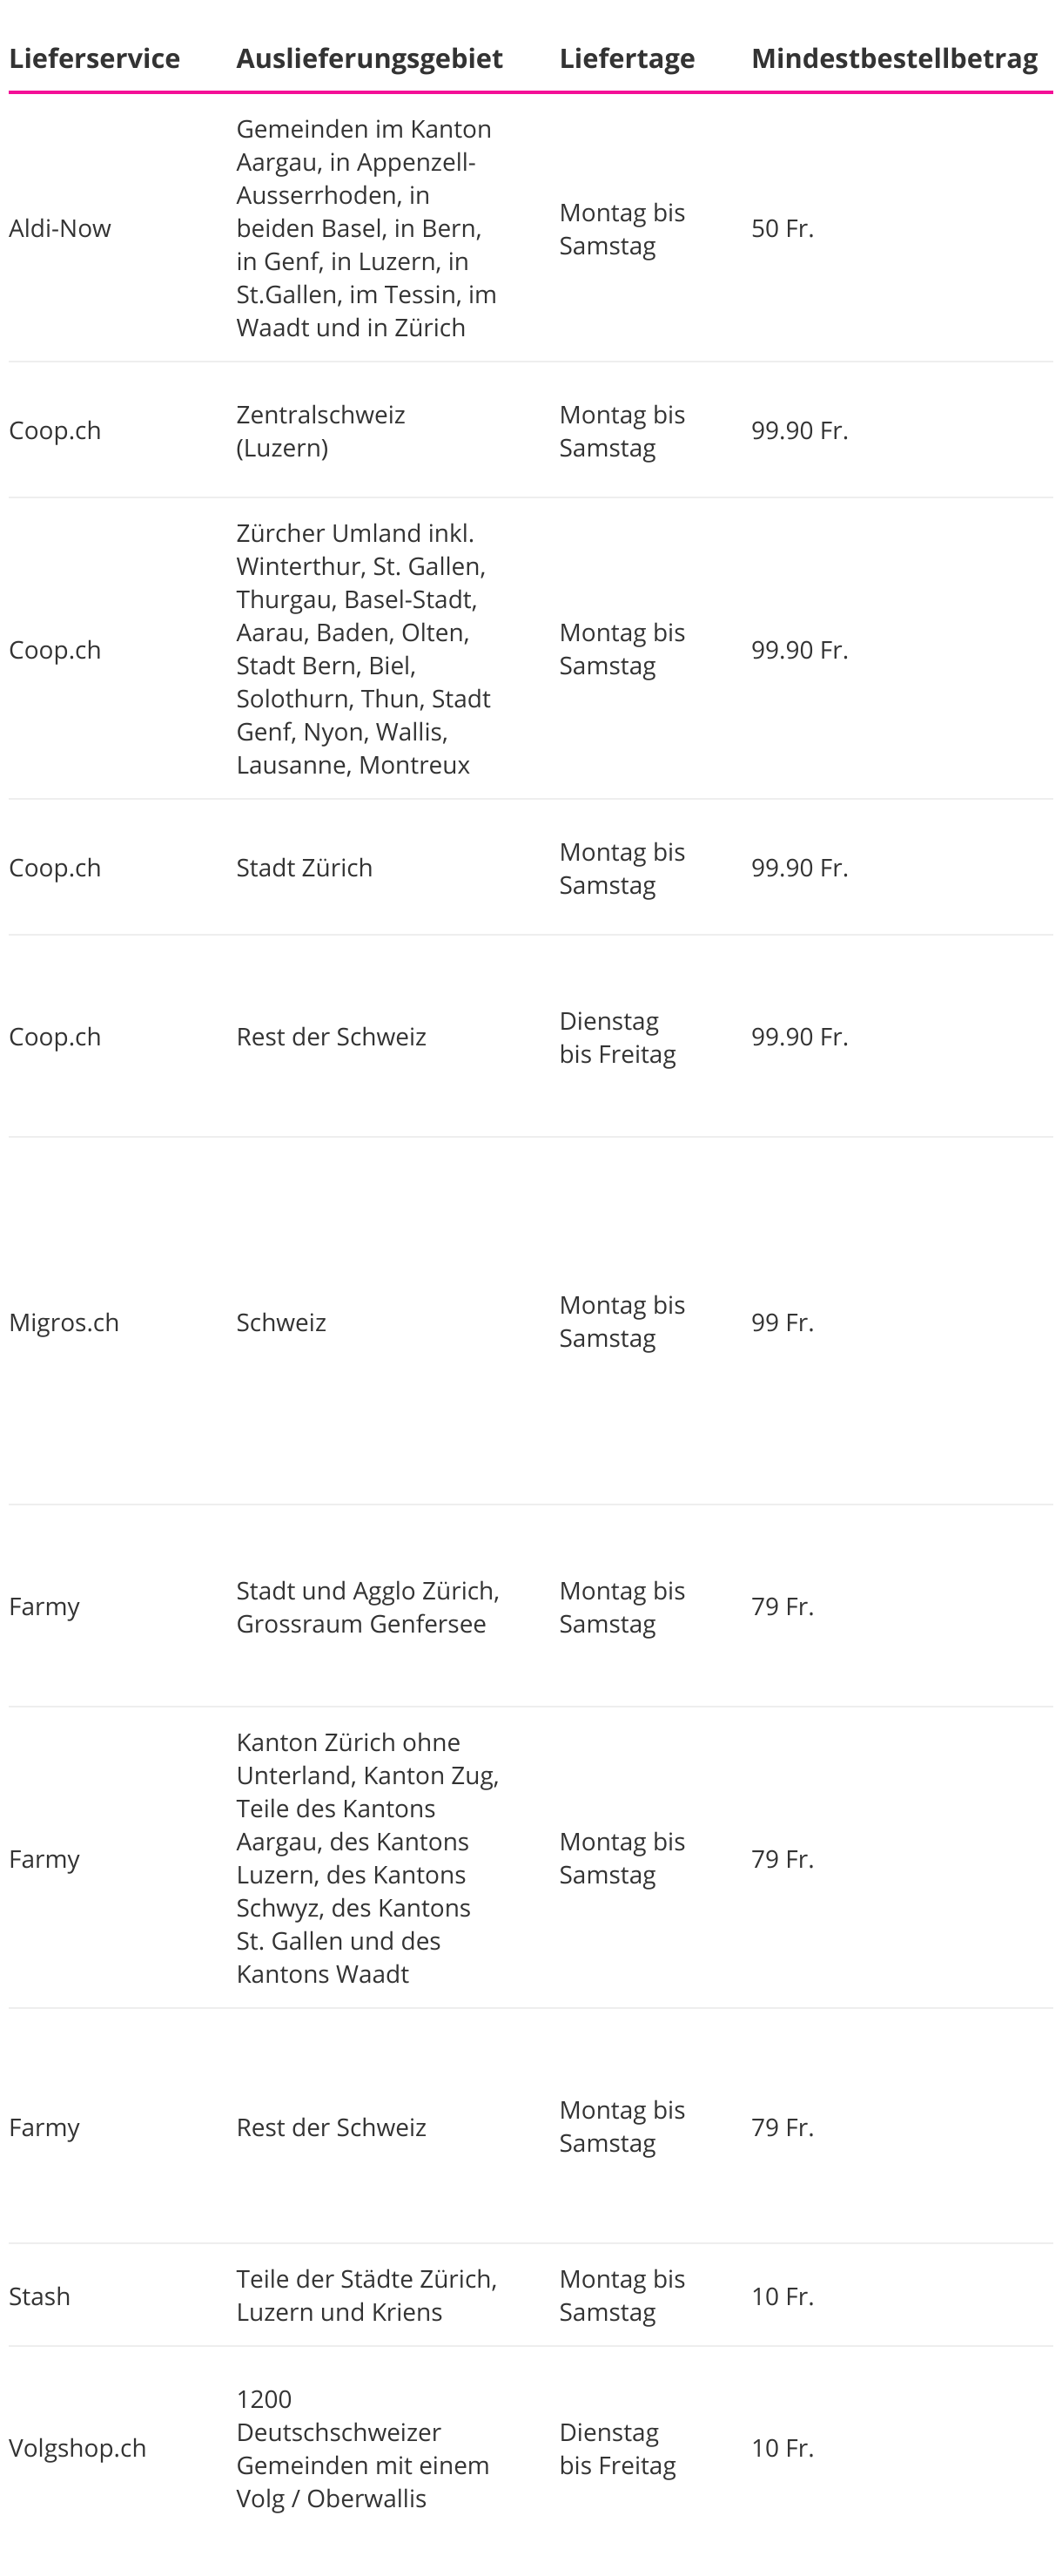Click the Schweiz delivery area cell
This screenshot has width=1062, height=2556.
[x=280, y=1322]
